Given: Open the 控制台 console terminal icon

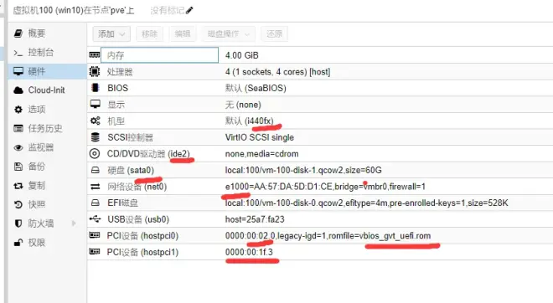Looking at the screenshot, I should click(x=18, y=53).
